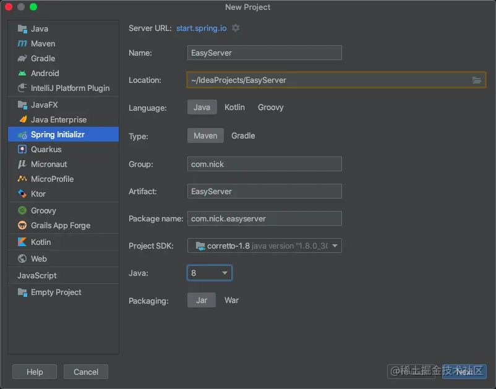Select the Ktor label
Screen dimensions: 496x389
[x=38, y=194]
